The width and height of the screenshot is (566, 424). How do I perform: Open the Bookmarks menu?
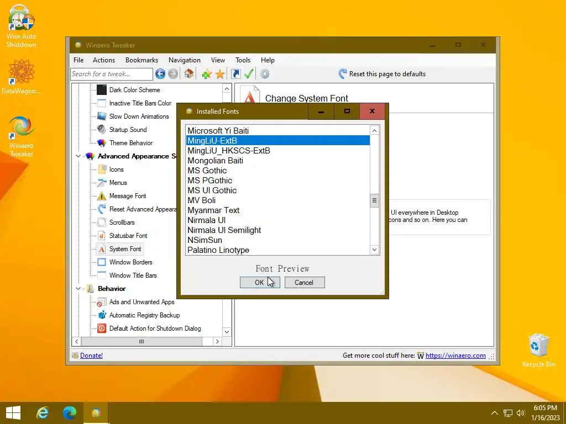coord(142,60)
